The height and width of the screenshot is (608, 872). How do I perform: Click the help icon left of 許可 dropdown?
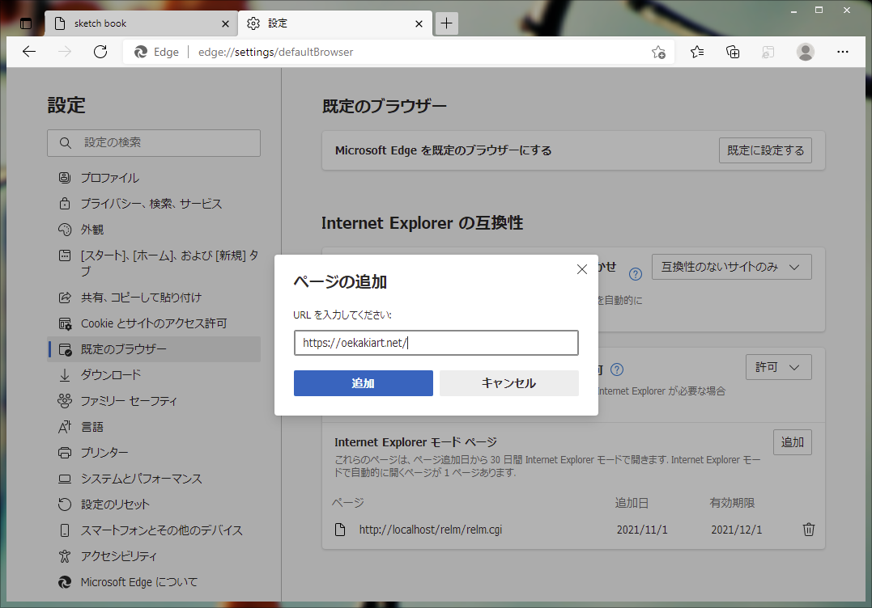click(x=617, y=369)
